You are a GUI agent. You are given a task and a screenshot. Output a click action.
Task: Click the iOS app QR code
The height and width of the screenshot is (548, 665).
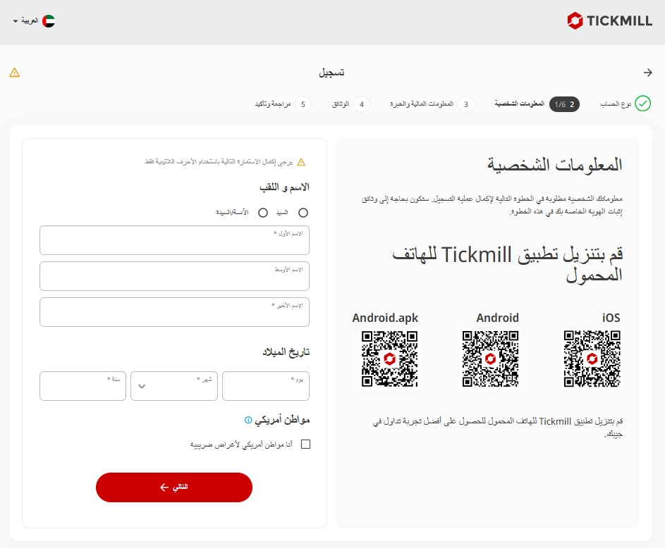[592, 359]
